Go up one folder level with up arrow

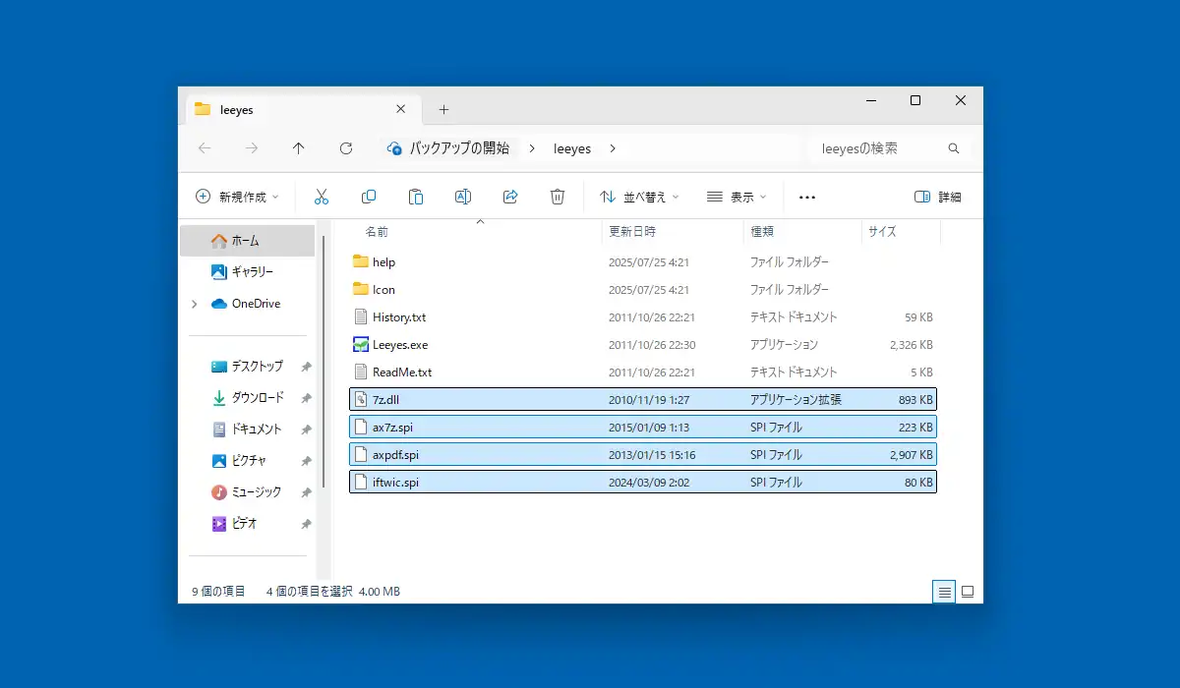click(299, 148)
